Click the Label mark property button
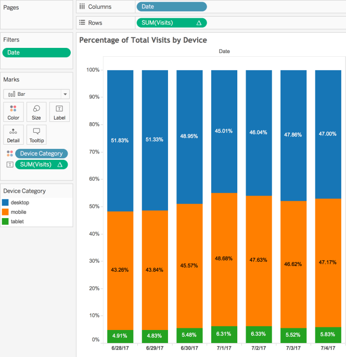The width and height of the screenshot is (346, 357). coord(59,112)
